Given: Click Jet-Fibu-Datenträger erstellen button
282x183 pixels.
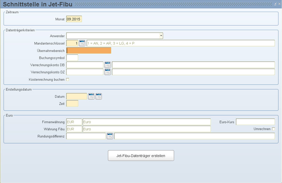Looking at the screenshot, I should (141, 155).
